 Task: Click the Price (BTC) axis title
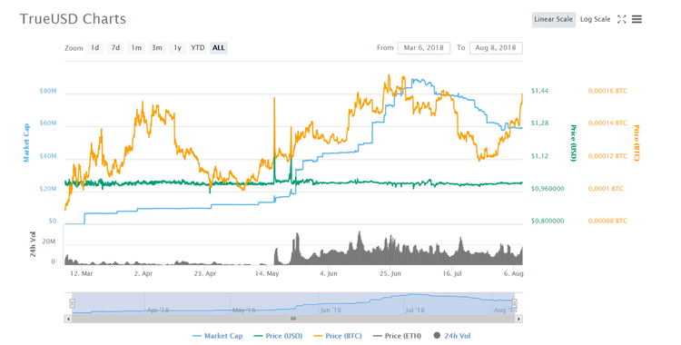pos(637,143)
